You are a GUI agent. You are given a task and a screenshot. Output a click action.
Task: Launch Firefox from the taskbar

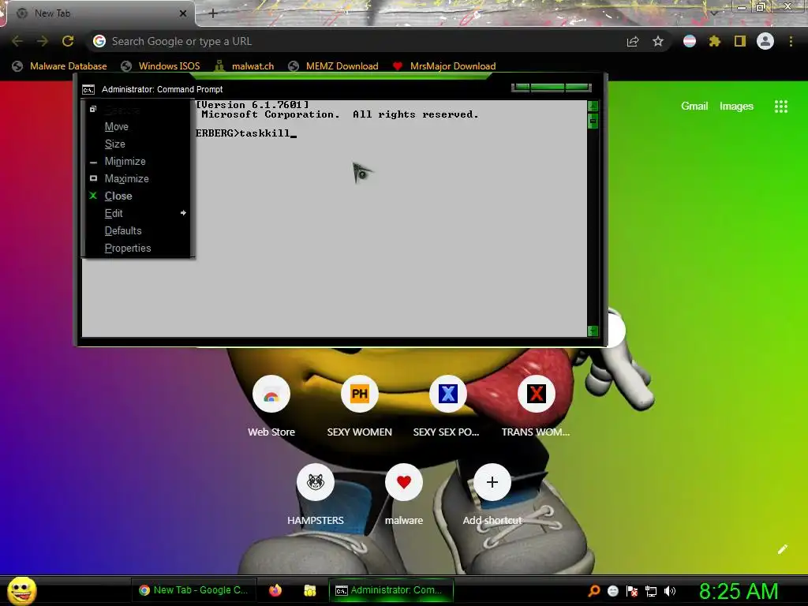click(x=275, y=590)
